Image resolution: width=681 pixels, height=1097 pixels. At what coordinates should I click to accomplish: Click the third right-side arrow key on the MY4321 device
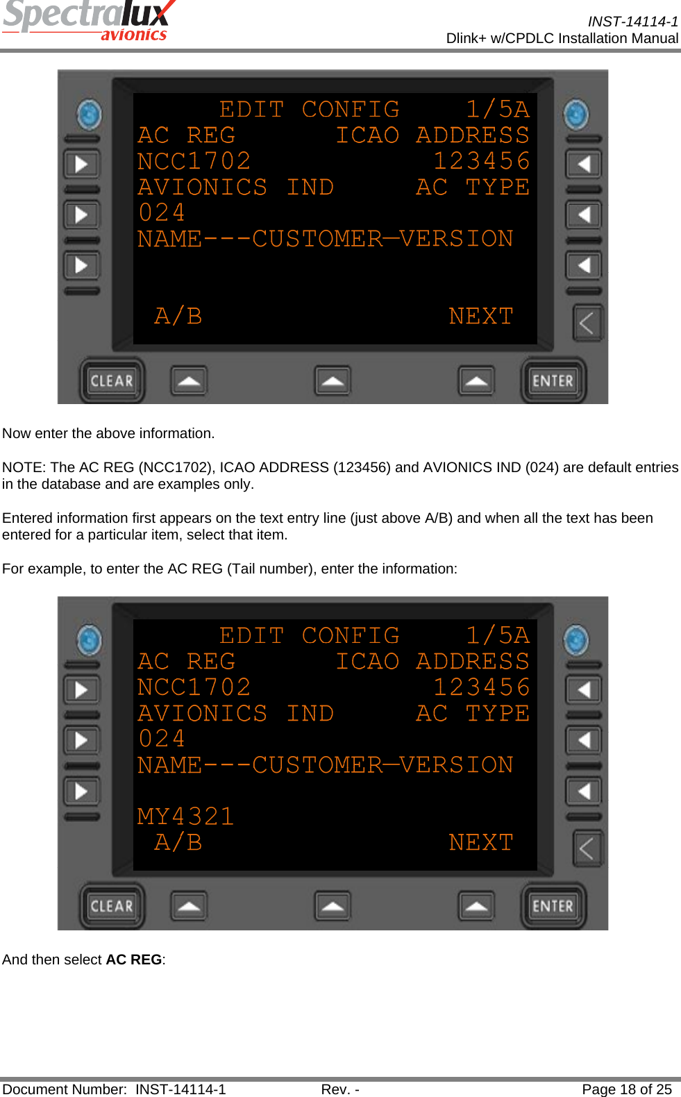(x=584, y=791)
